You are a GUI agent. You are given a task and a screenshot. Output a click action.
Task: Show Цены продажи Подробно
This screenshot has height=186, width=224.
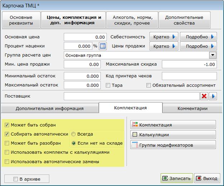[199, 46]
